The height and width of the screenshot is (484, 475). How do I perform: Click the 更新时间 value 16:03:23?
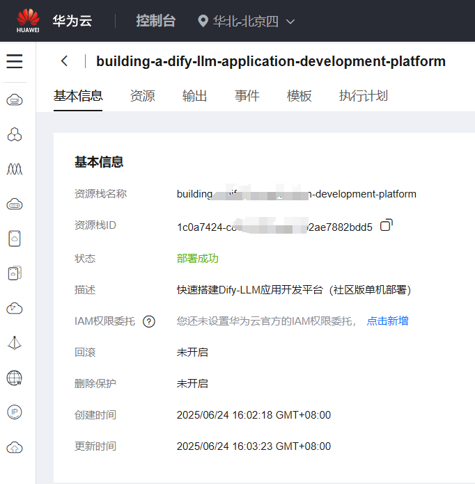click(x=254, y=446)
